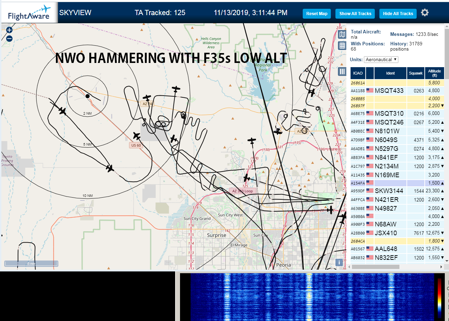Open the settings gear in the header
The width and height of the screenshot is (449, 321).
point(425,13)
